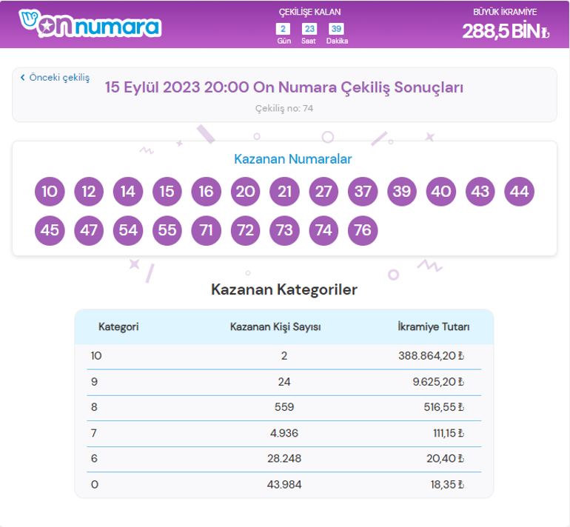Select winner count 43.984

pos(284,485)
